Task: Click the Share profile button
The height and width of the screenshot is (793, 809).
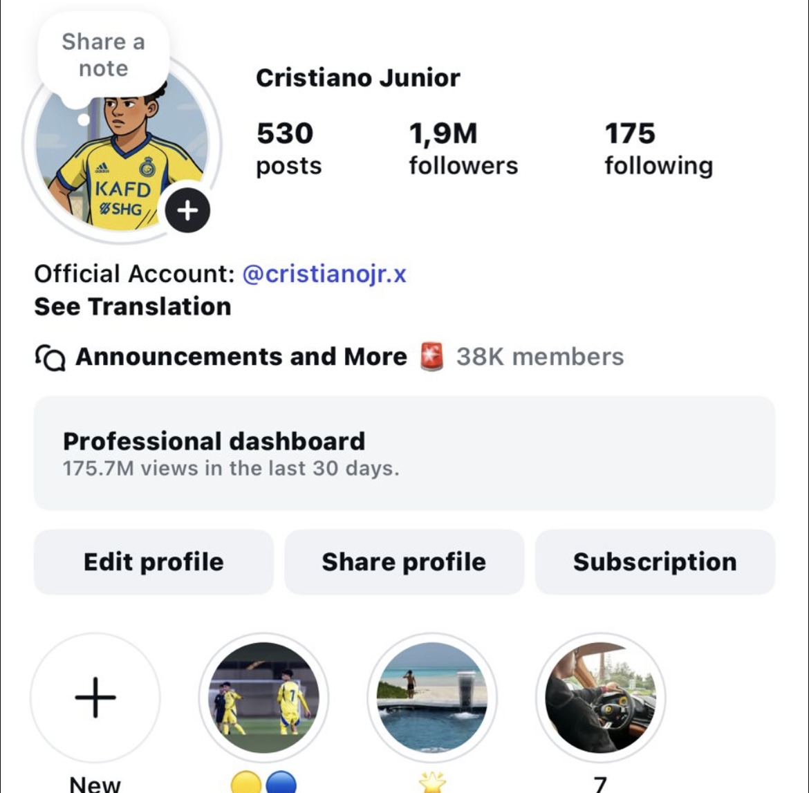Action: click(404, 562)
